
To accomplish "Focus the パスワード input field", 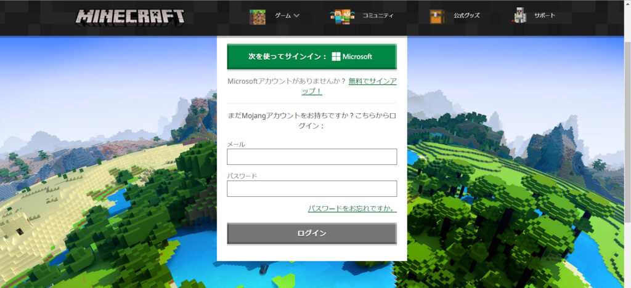I will [x=312, y=188].
